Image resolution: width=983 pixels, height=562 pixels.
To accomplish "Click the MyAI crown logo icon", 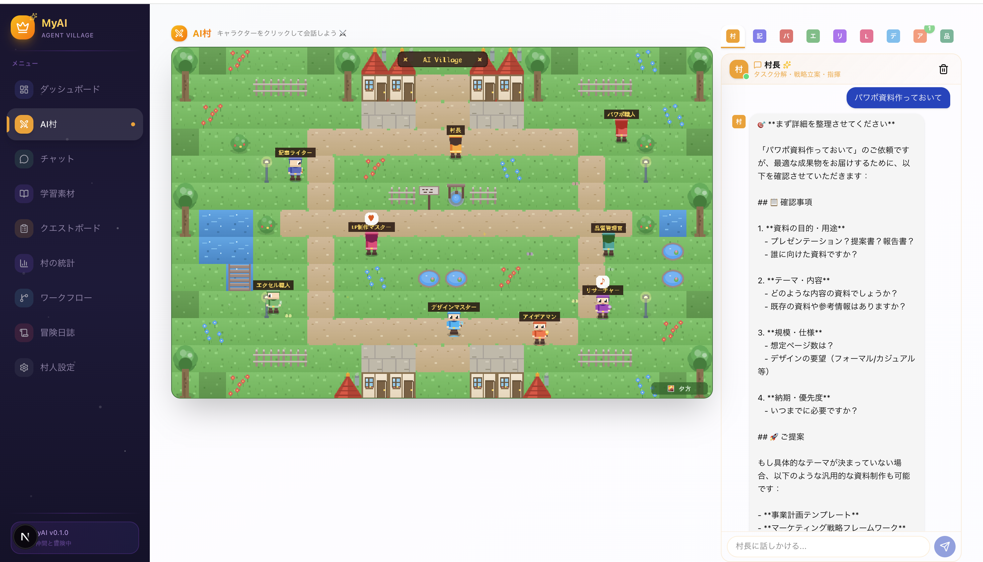I will pos(23,27).
